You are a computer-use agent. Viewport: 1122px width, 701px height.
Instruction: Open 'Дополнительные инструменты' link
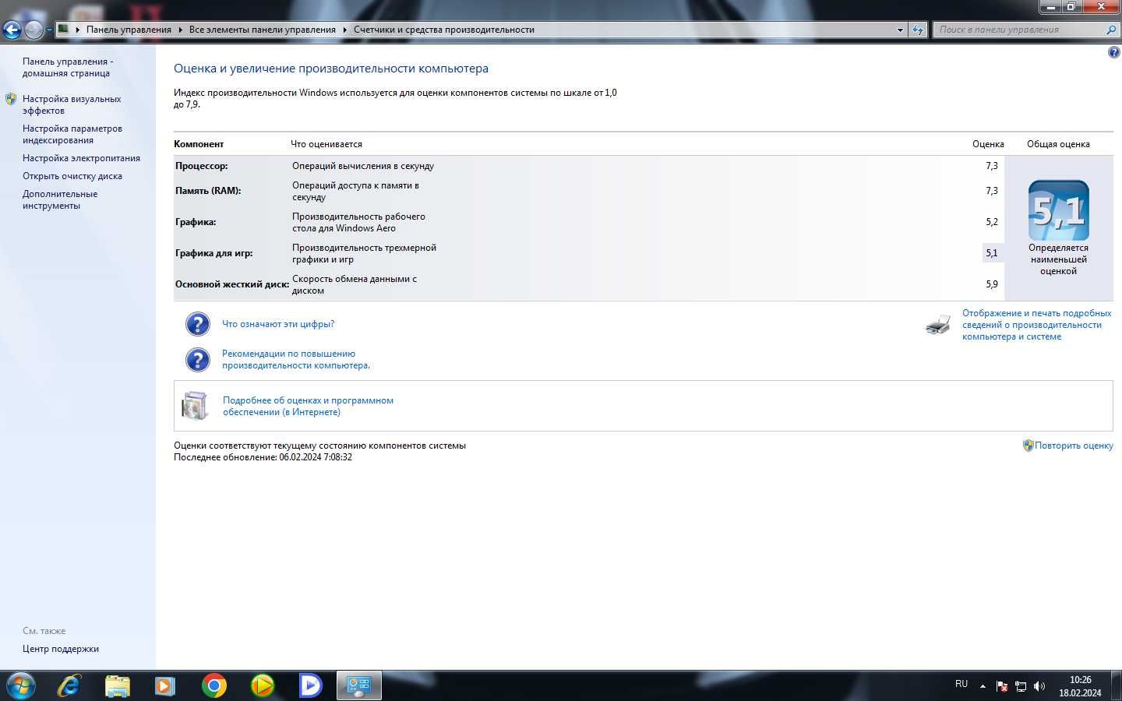click(x=60, y=199)
